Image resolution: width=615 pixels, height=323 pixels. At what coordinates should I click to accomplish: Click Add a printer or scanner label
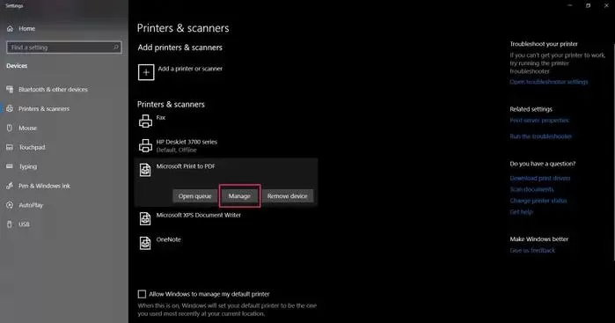coord(190,69)
